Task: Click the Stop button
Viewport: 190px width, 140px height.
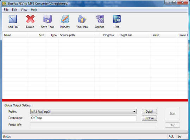Action: (172, 125)
